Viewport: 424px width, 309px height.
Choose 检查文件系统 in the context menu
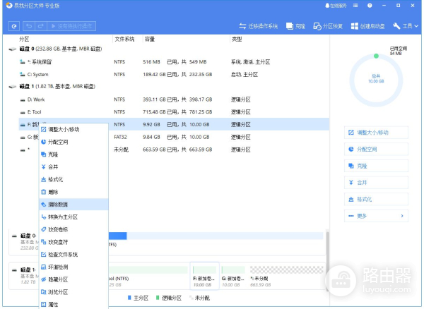tap(73, 255)
